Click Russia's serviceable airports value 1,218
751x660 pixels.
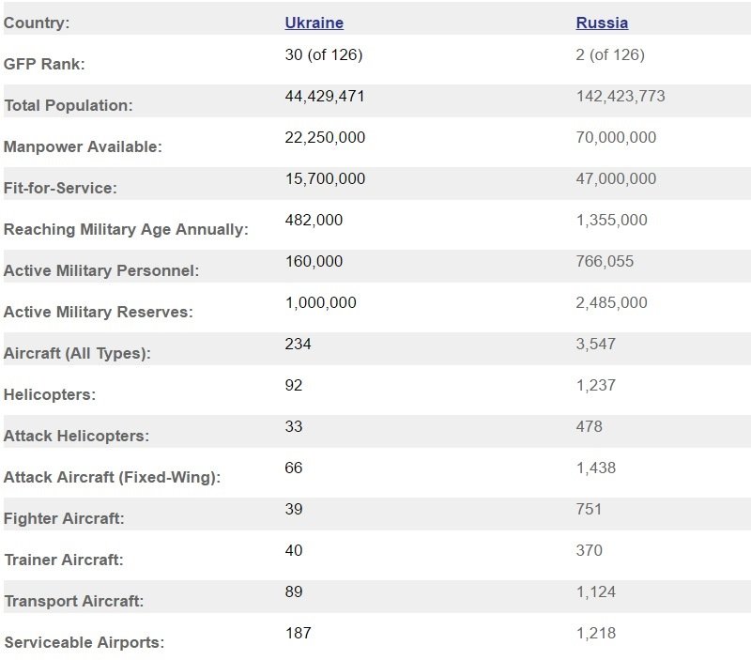[595, 633]
